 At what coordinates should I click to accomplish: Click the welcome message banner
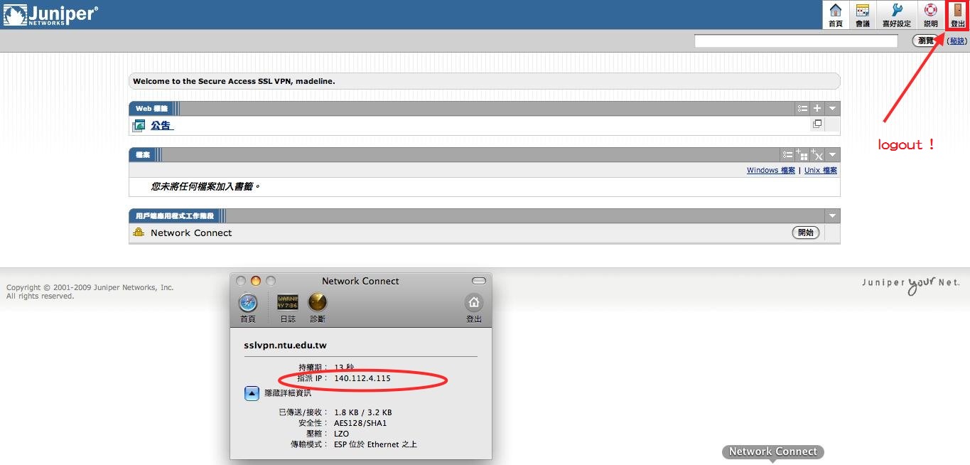(x=485, y=81)
